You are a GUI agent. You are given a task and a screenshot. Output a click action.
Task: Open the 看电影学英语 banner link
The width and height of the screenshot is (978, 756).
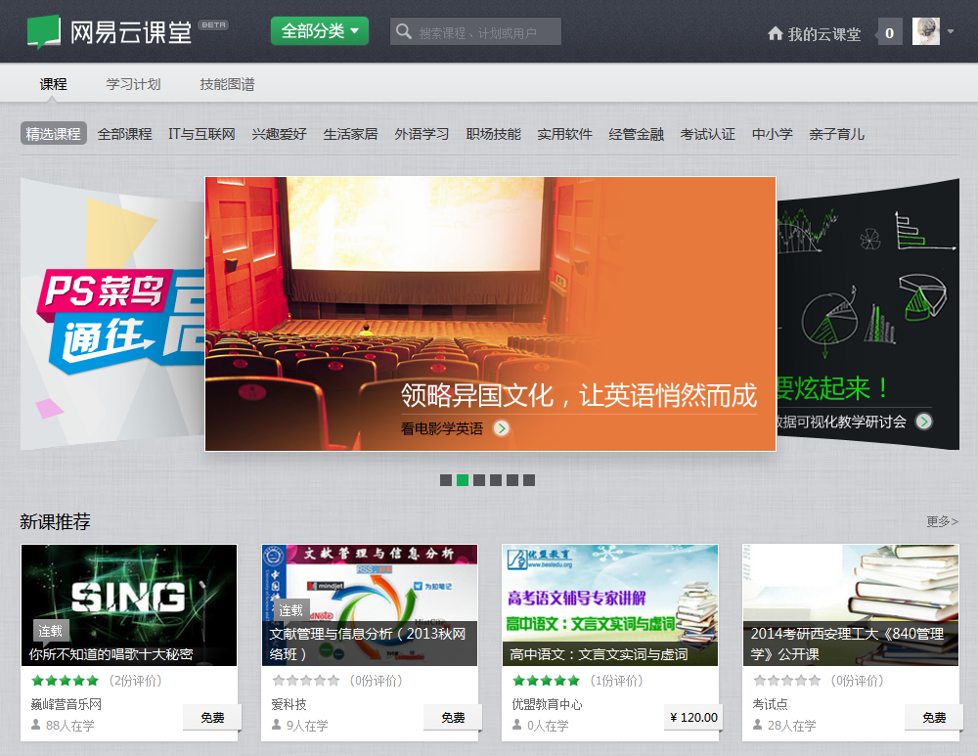tap(442, 428)
